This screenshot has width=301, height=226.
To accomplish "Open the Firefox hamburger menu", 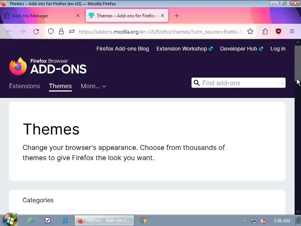I will 292,31.
